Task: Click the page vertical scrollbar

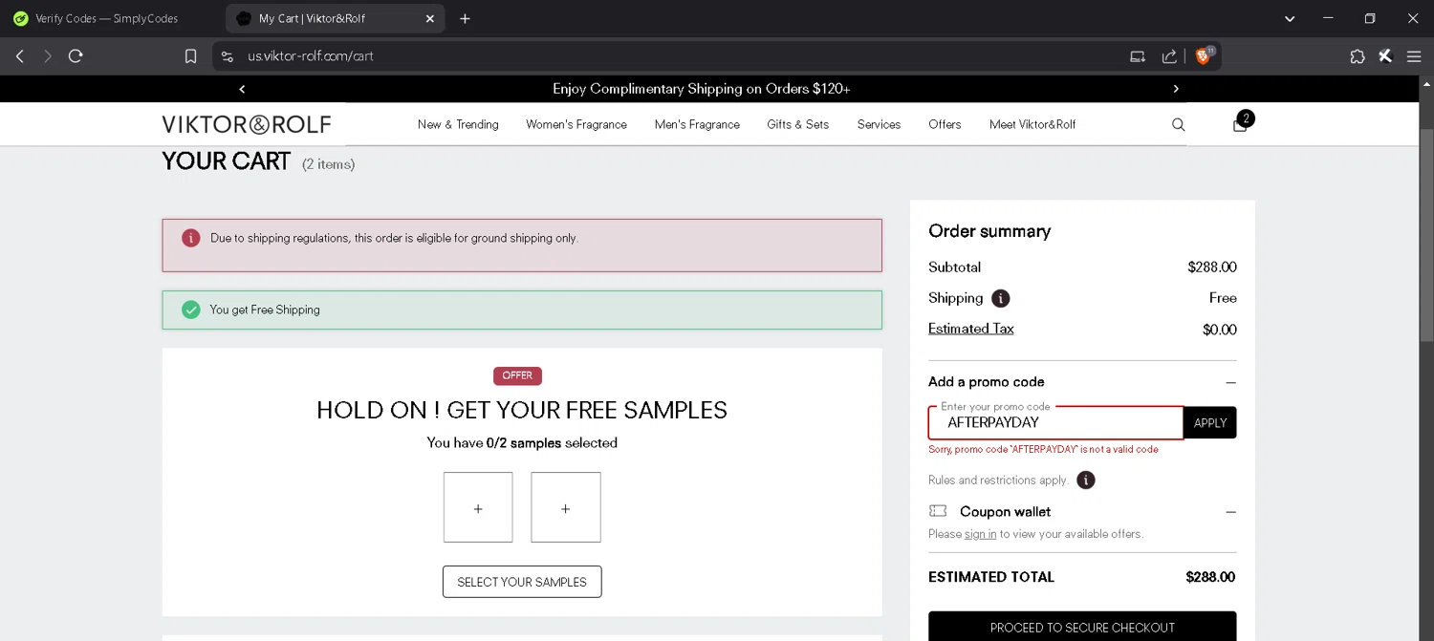Action: tap(1426, 234)
